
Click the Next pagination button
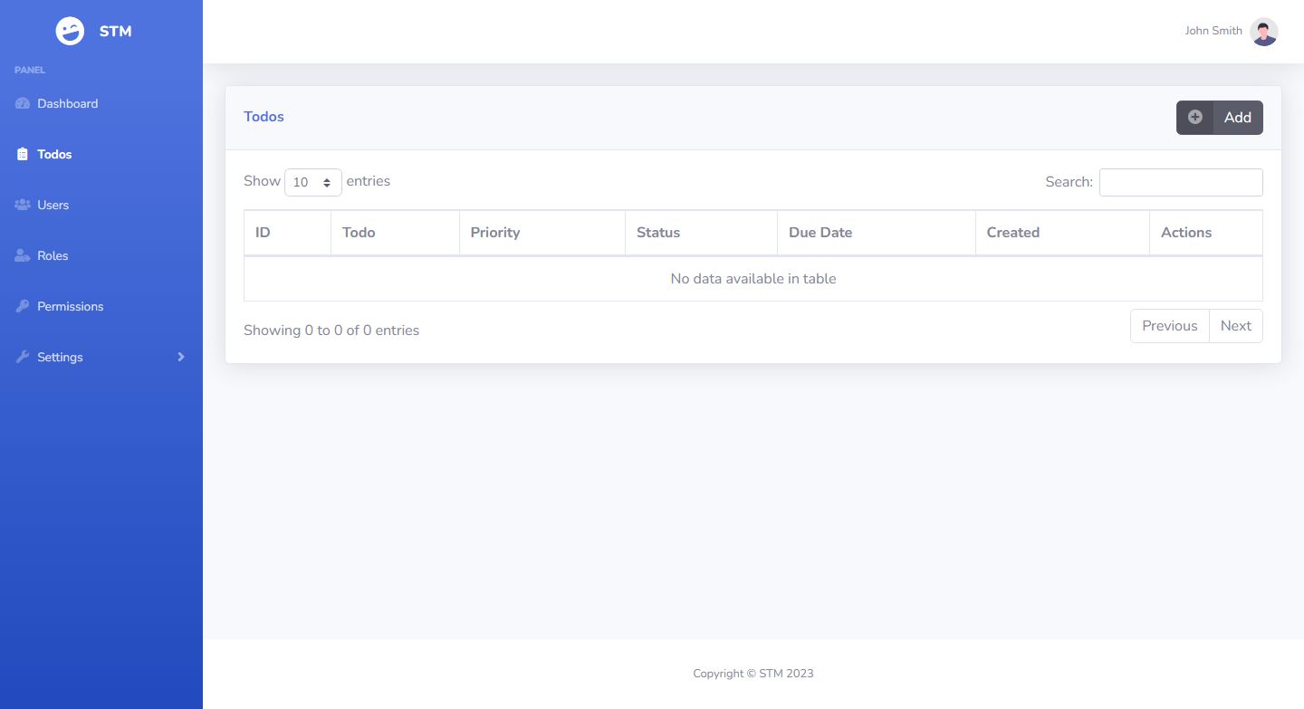(1235, 326)
